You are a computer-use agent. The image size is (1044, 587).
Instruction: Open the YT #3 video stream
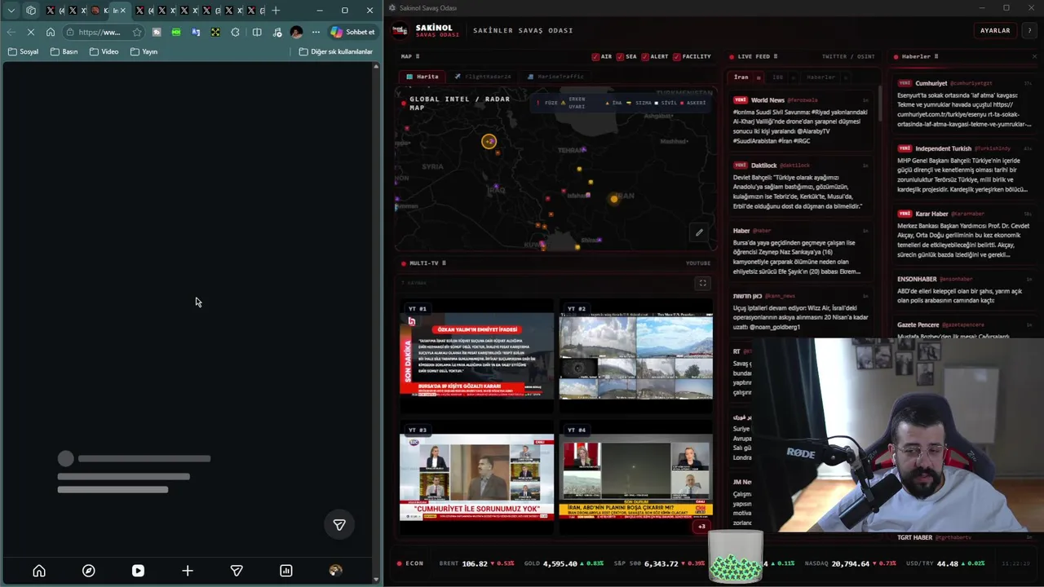(476, 478)
